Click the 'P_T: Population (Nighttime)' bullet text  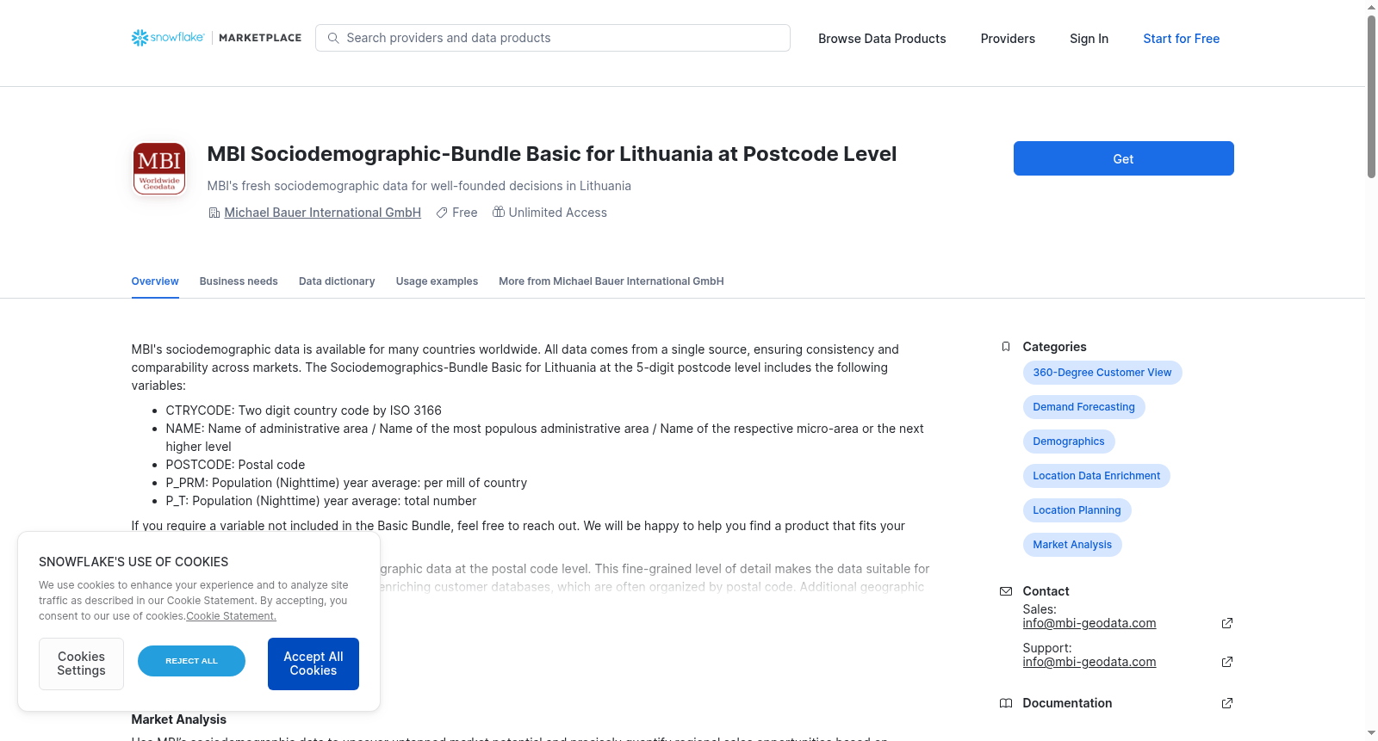(x=320, y=501)
